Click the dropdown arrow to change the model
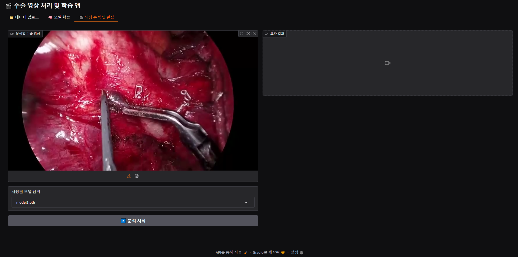518x257 pixels. [246, 202]
